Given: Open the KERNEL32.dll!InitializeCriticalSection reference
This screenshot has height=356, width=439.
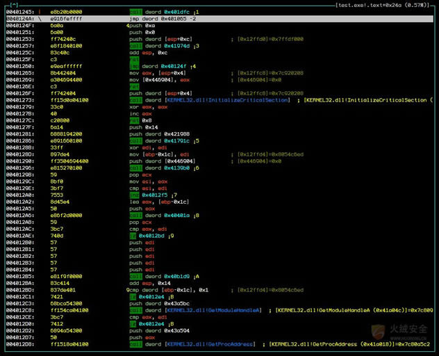Looking at the screenshot, I should tap(226, 100).
